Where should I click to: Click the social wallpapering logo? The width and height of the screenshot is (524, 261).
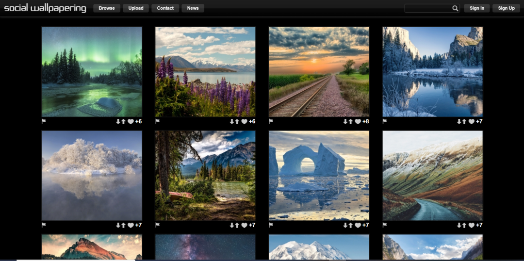tap(45, 8)
